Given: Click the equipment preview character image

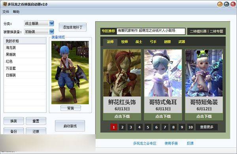Looking at the screenshot, I should pyautogui.click(x=70, y=73).
